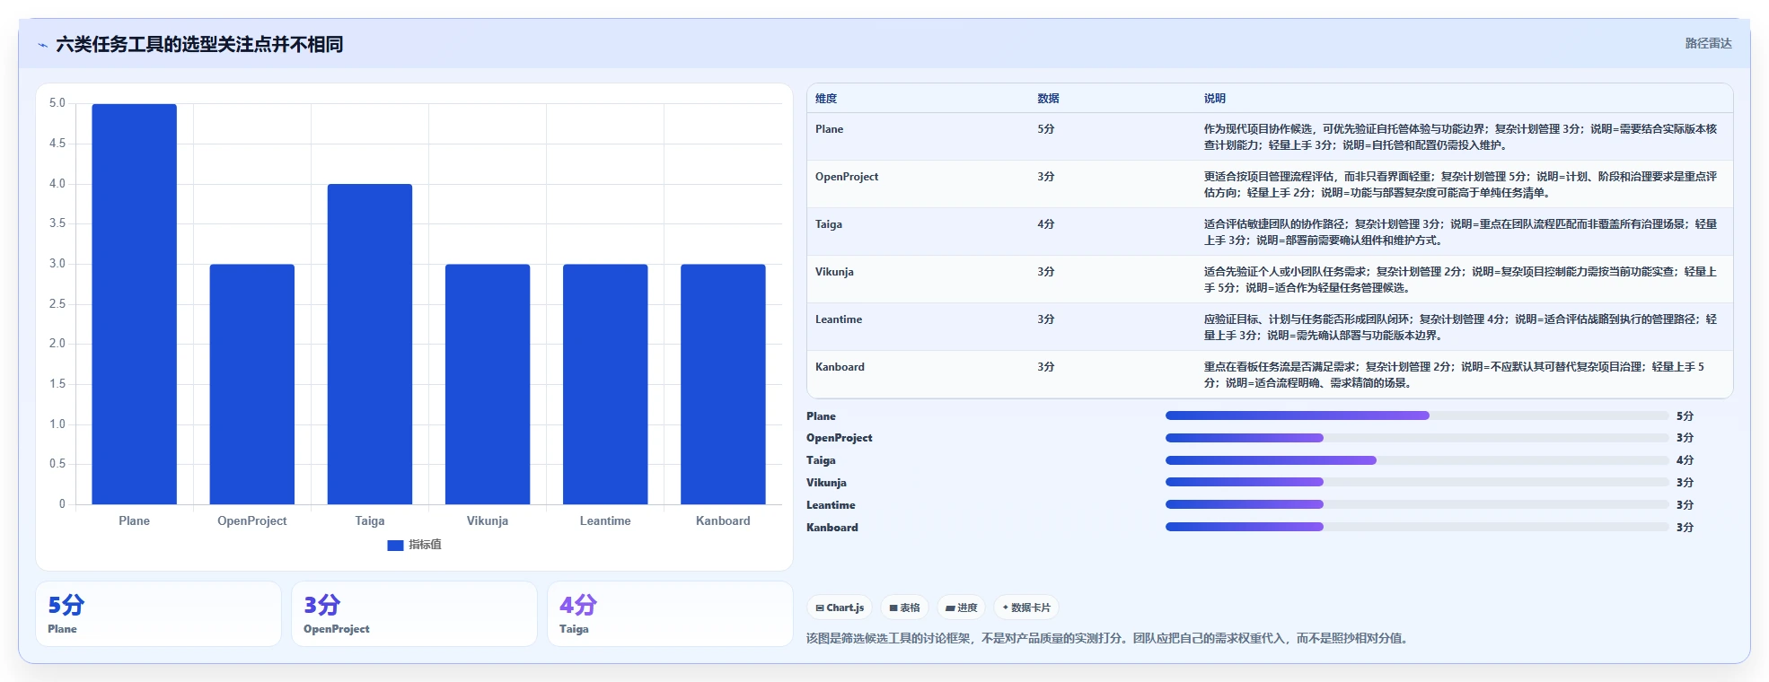1769x682 pixels.
Task: Click the 数据 column header
Action: 1048,99
